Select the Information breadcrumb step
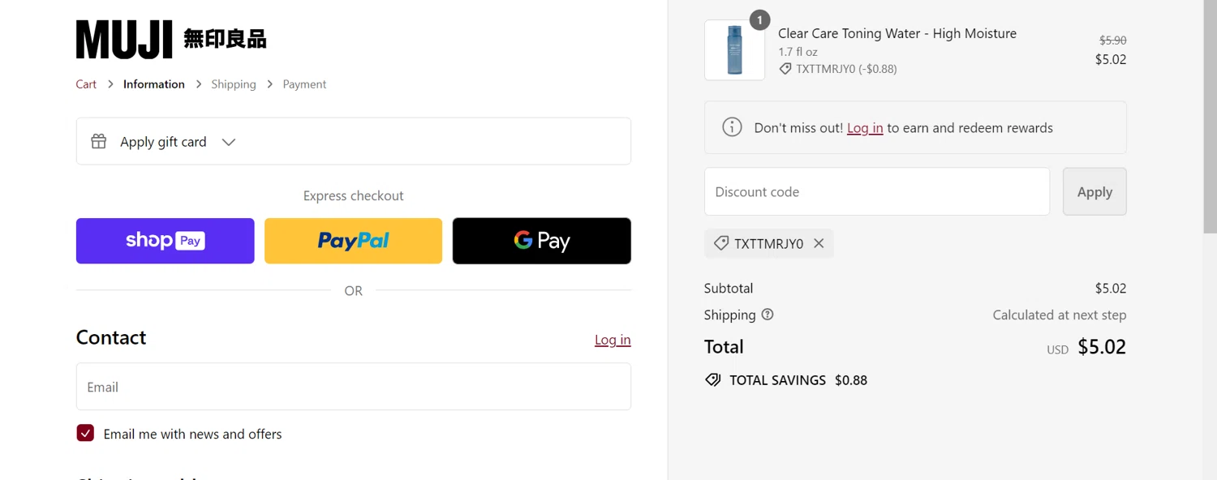The width and height of the screenshot is (1217, 480). 154,84
